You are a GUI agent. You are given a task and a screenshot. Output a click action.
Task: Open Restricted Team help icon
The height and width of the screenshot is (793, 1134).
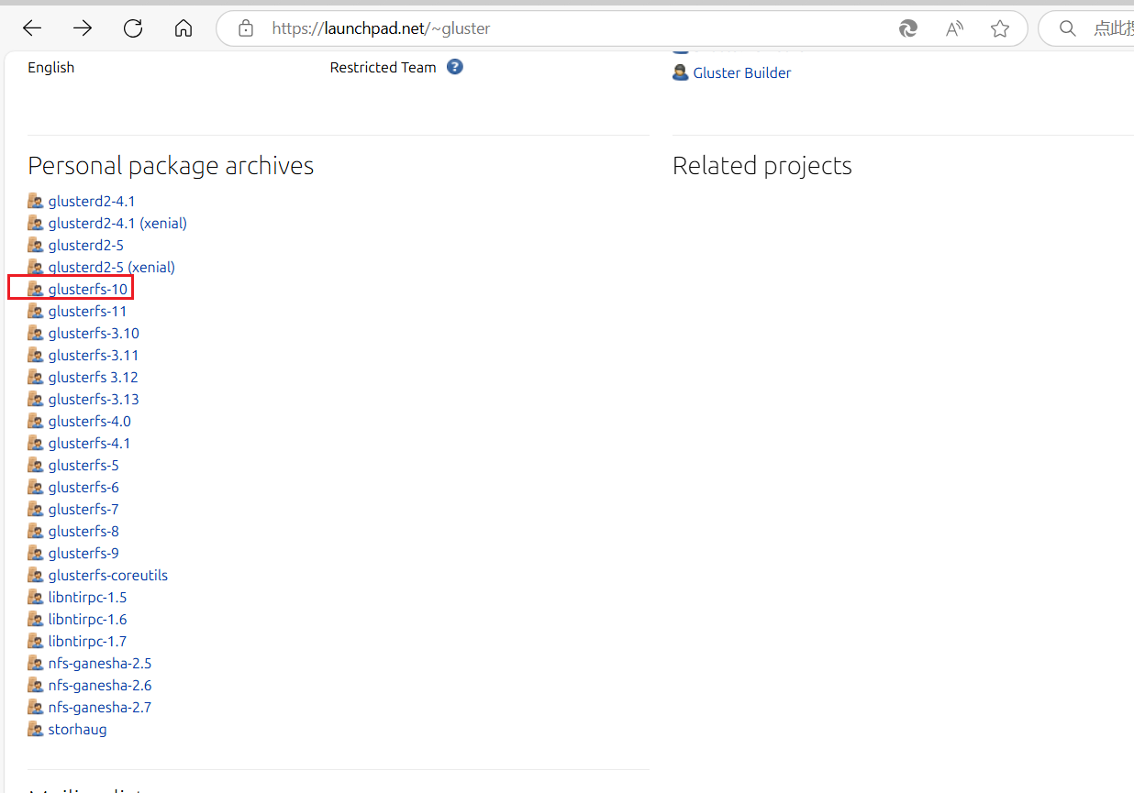tap(455, 67)
